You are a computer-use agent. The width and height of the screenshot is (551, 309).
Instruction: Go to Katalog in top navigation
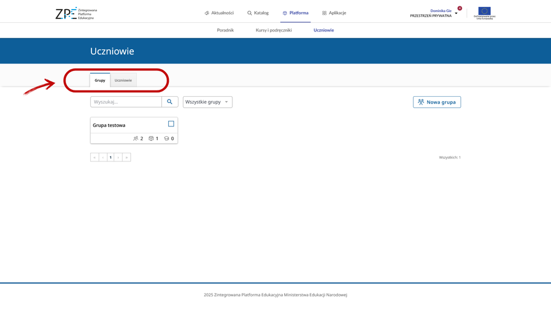pyautogui.click(x=258, y=13)
